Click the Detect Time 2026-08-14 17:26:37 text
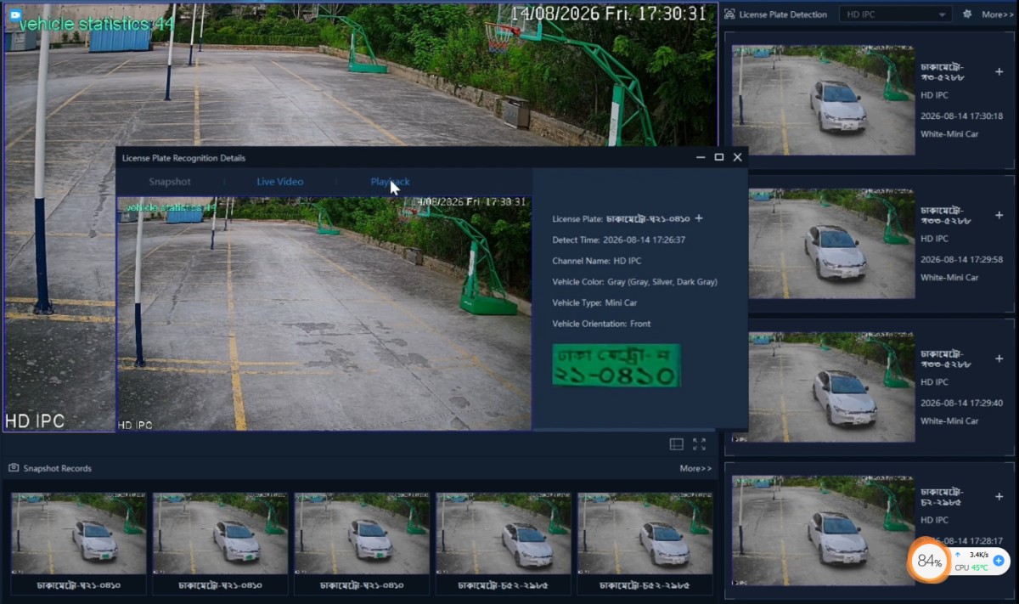The height and width of the screenshot is (604, 1019). click(619, 240)
